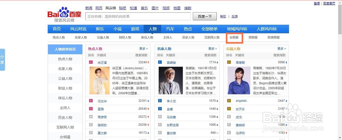Open keyword 李小龙 in 名家人物 list
The image size is (342, 140).
point(171,101)
